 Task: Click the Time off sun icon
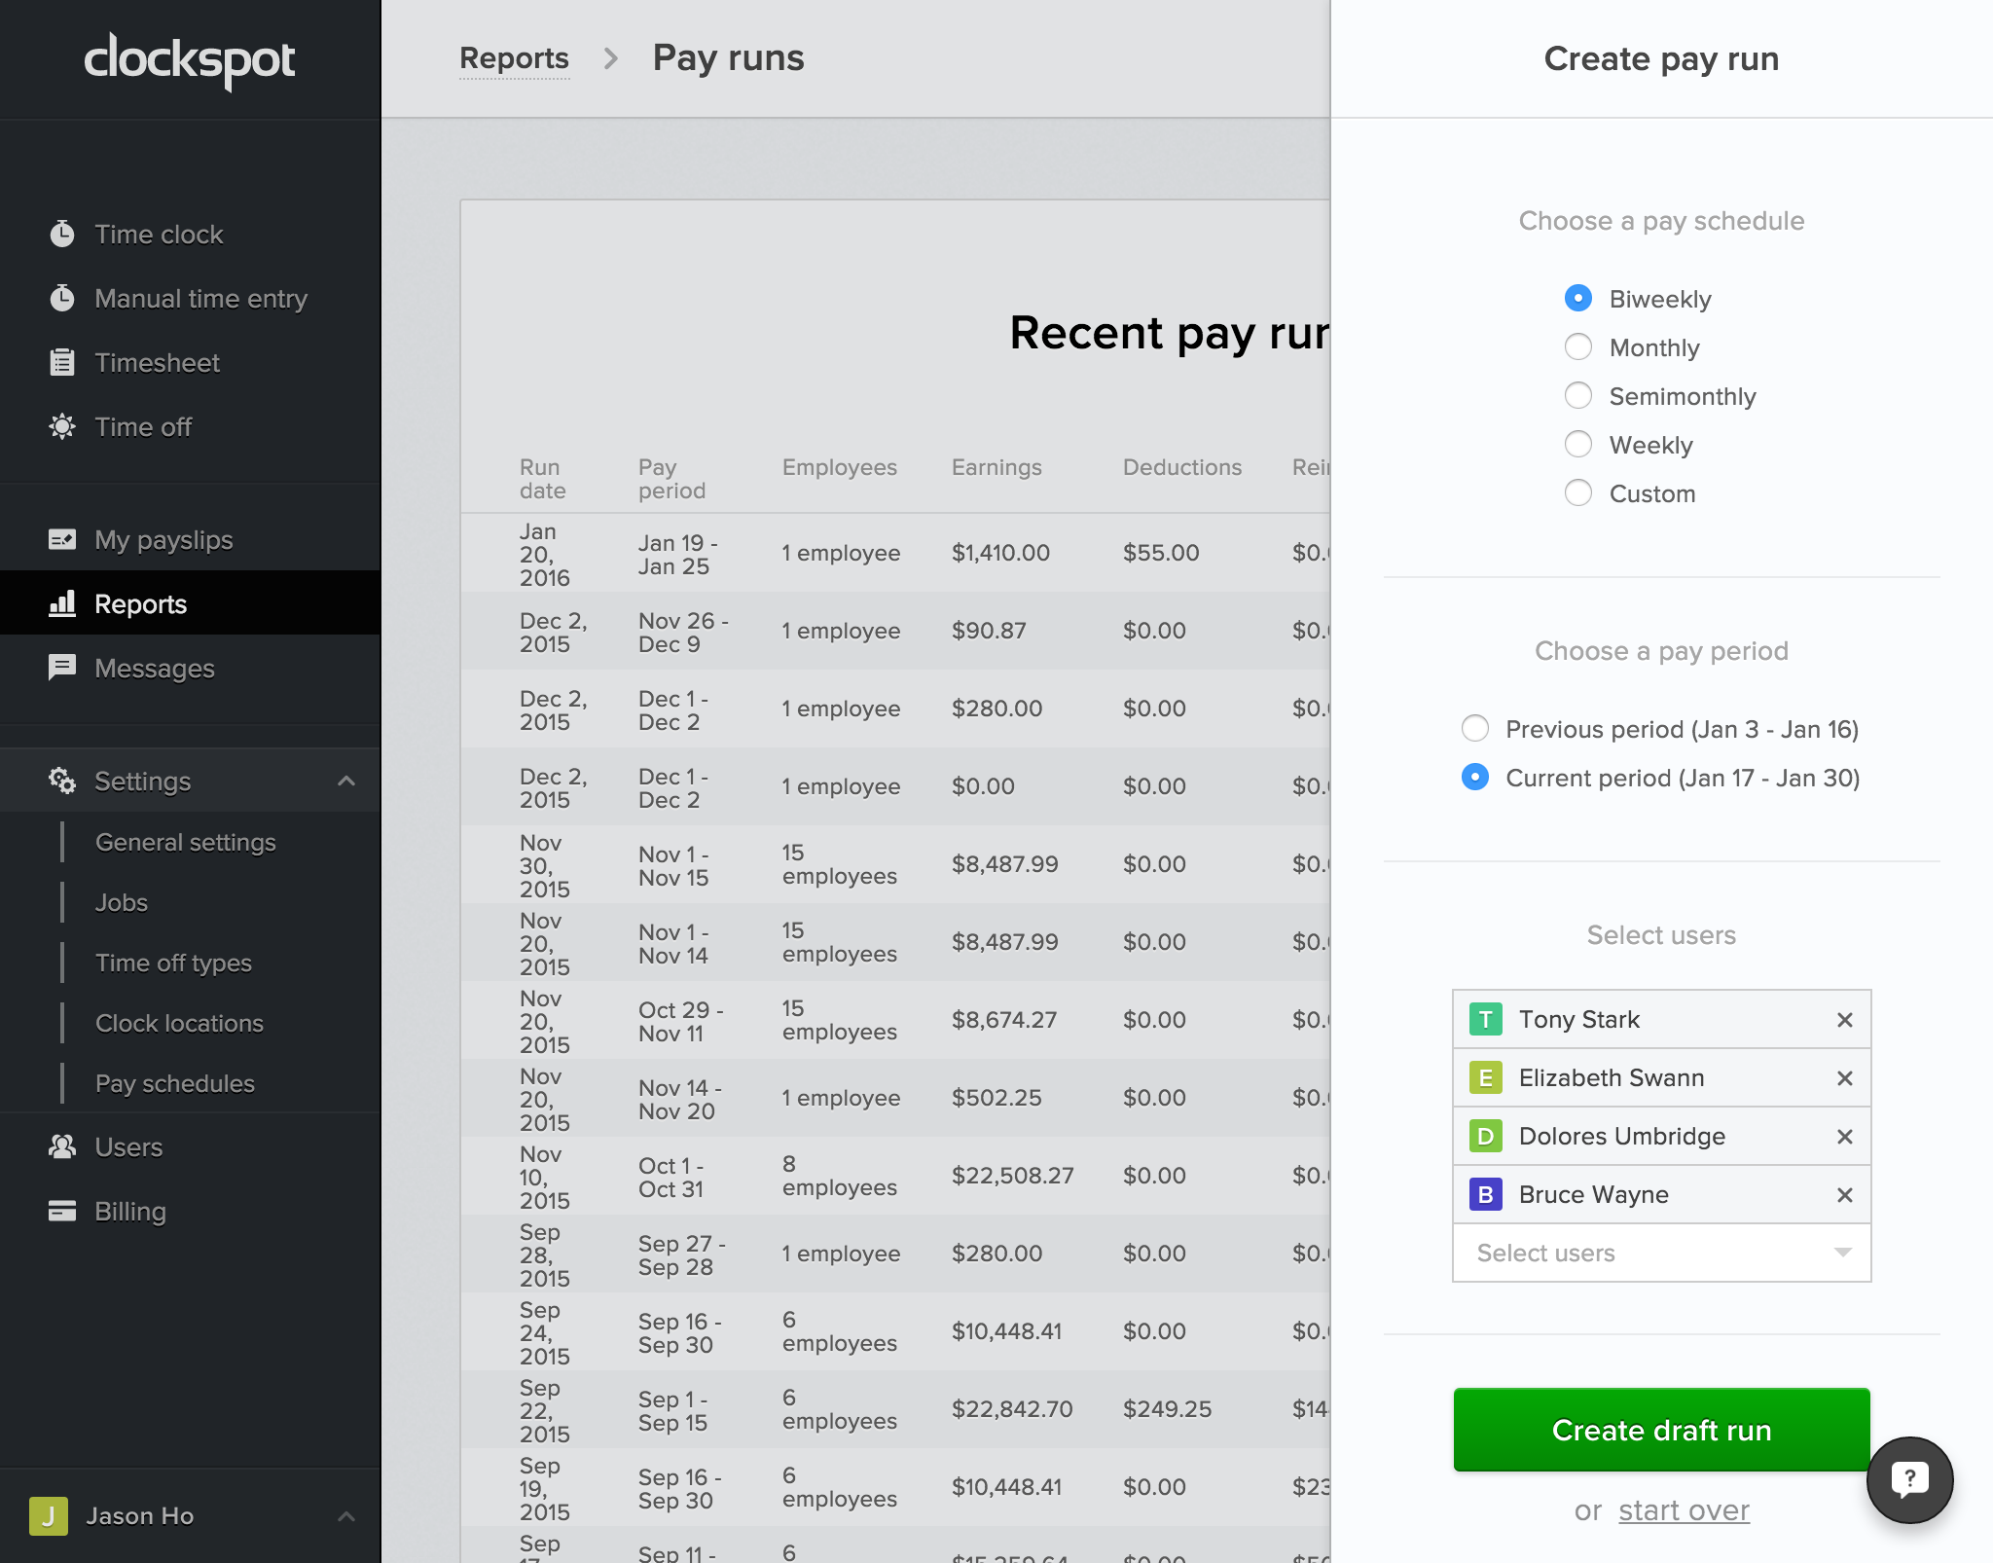point(62,426)
